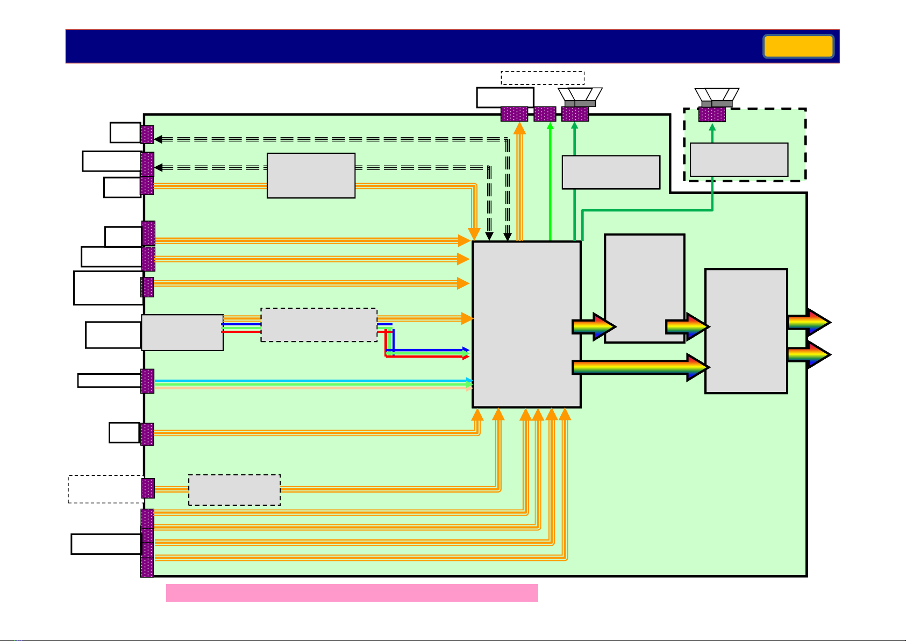
Task: Click the orange button in the blue header
Action: [798, 46]
